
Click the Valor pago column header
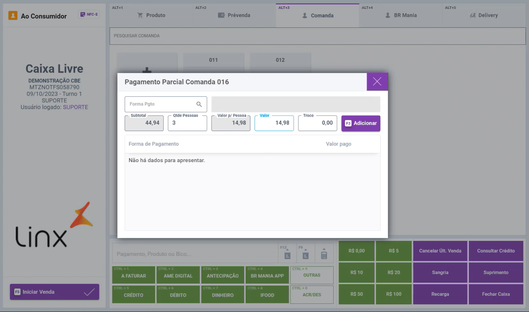tap(339, 144)
